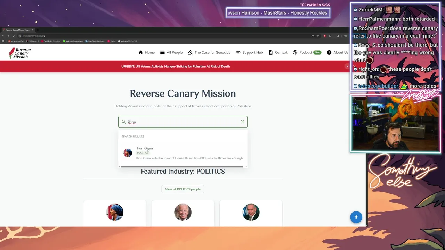The image size is (445, 250).
Task: Open Fatal Police Shooting bookmark
Action: 51,41
